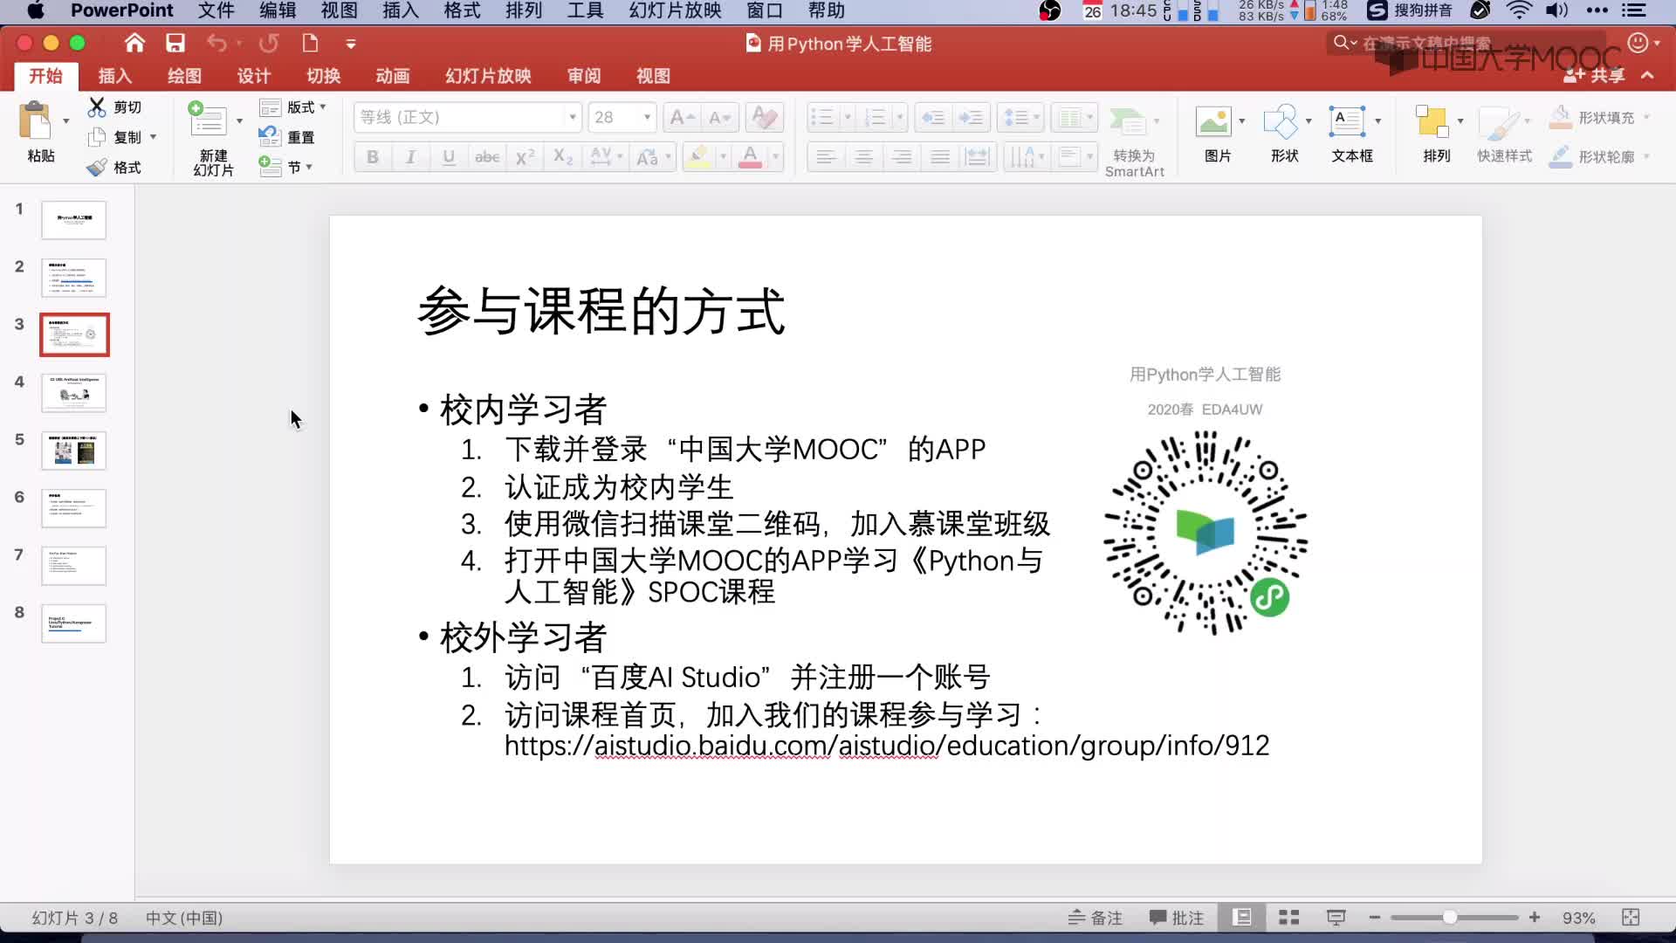Justify the text alignment

coord(940,157)
